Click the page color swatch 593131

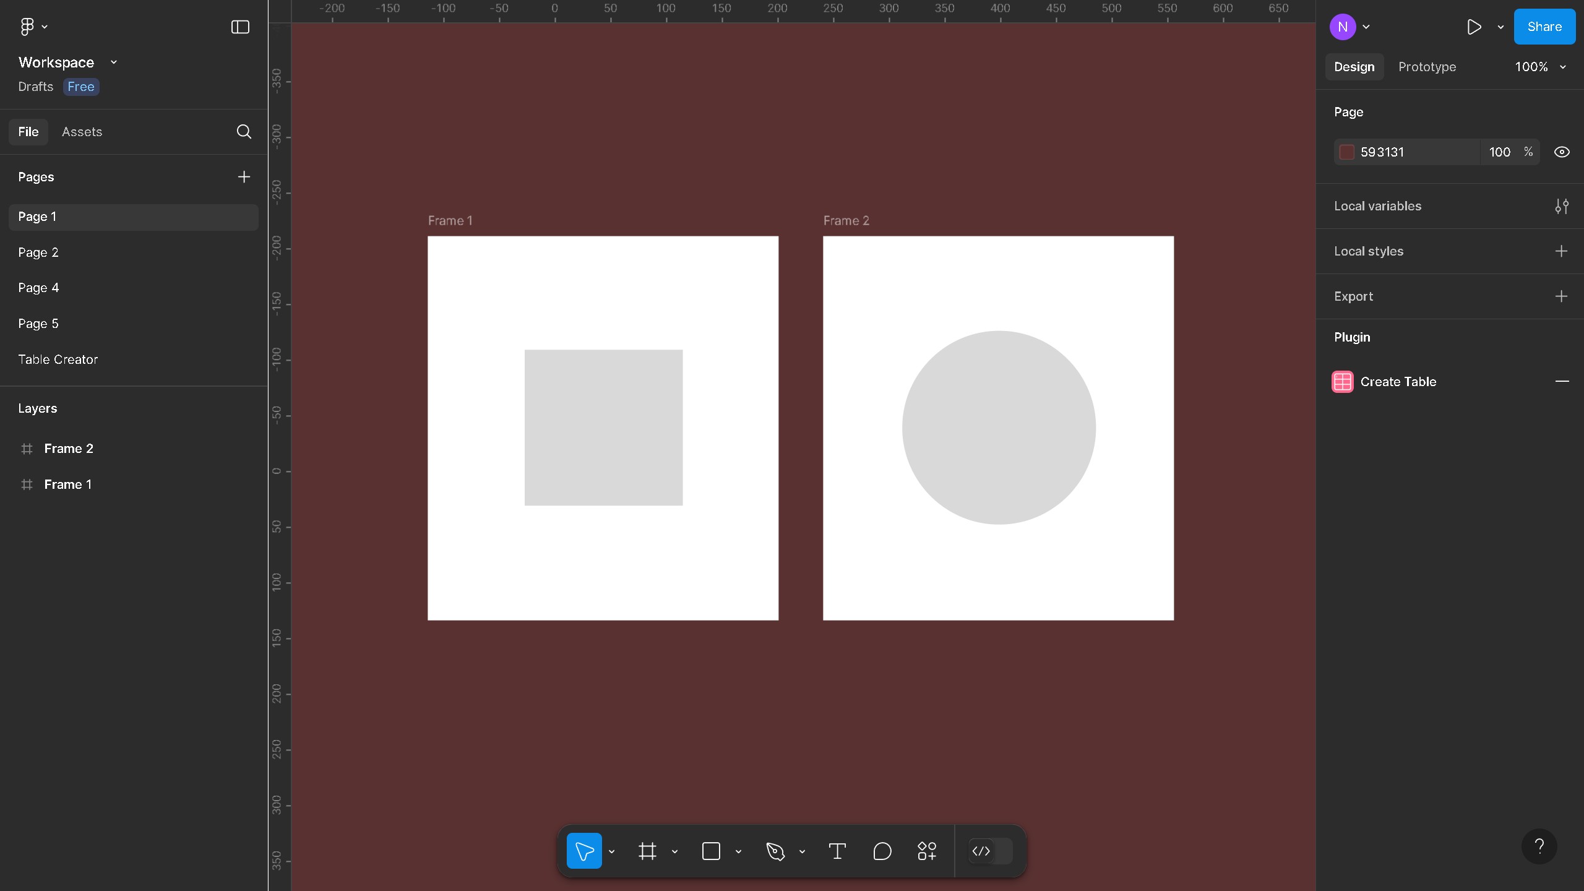pos(1346,152)
